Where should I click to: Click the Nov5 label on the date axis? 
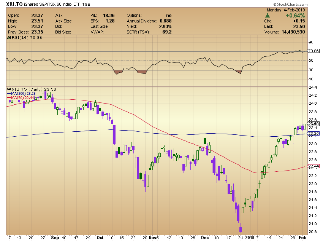154,238
